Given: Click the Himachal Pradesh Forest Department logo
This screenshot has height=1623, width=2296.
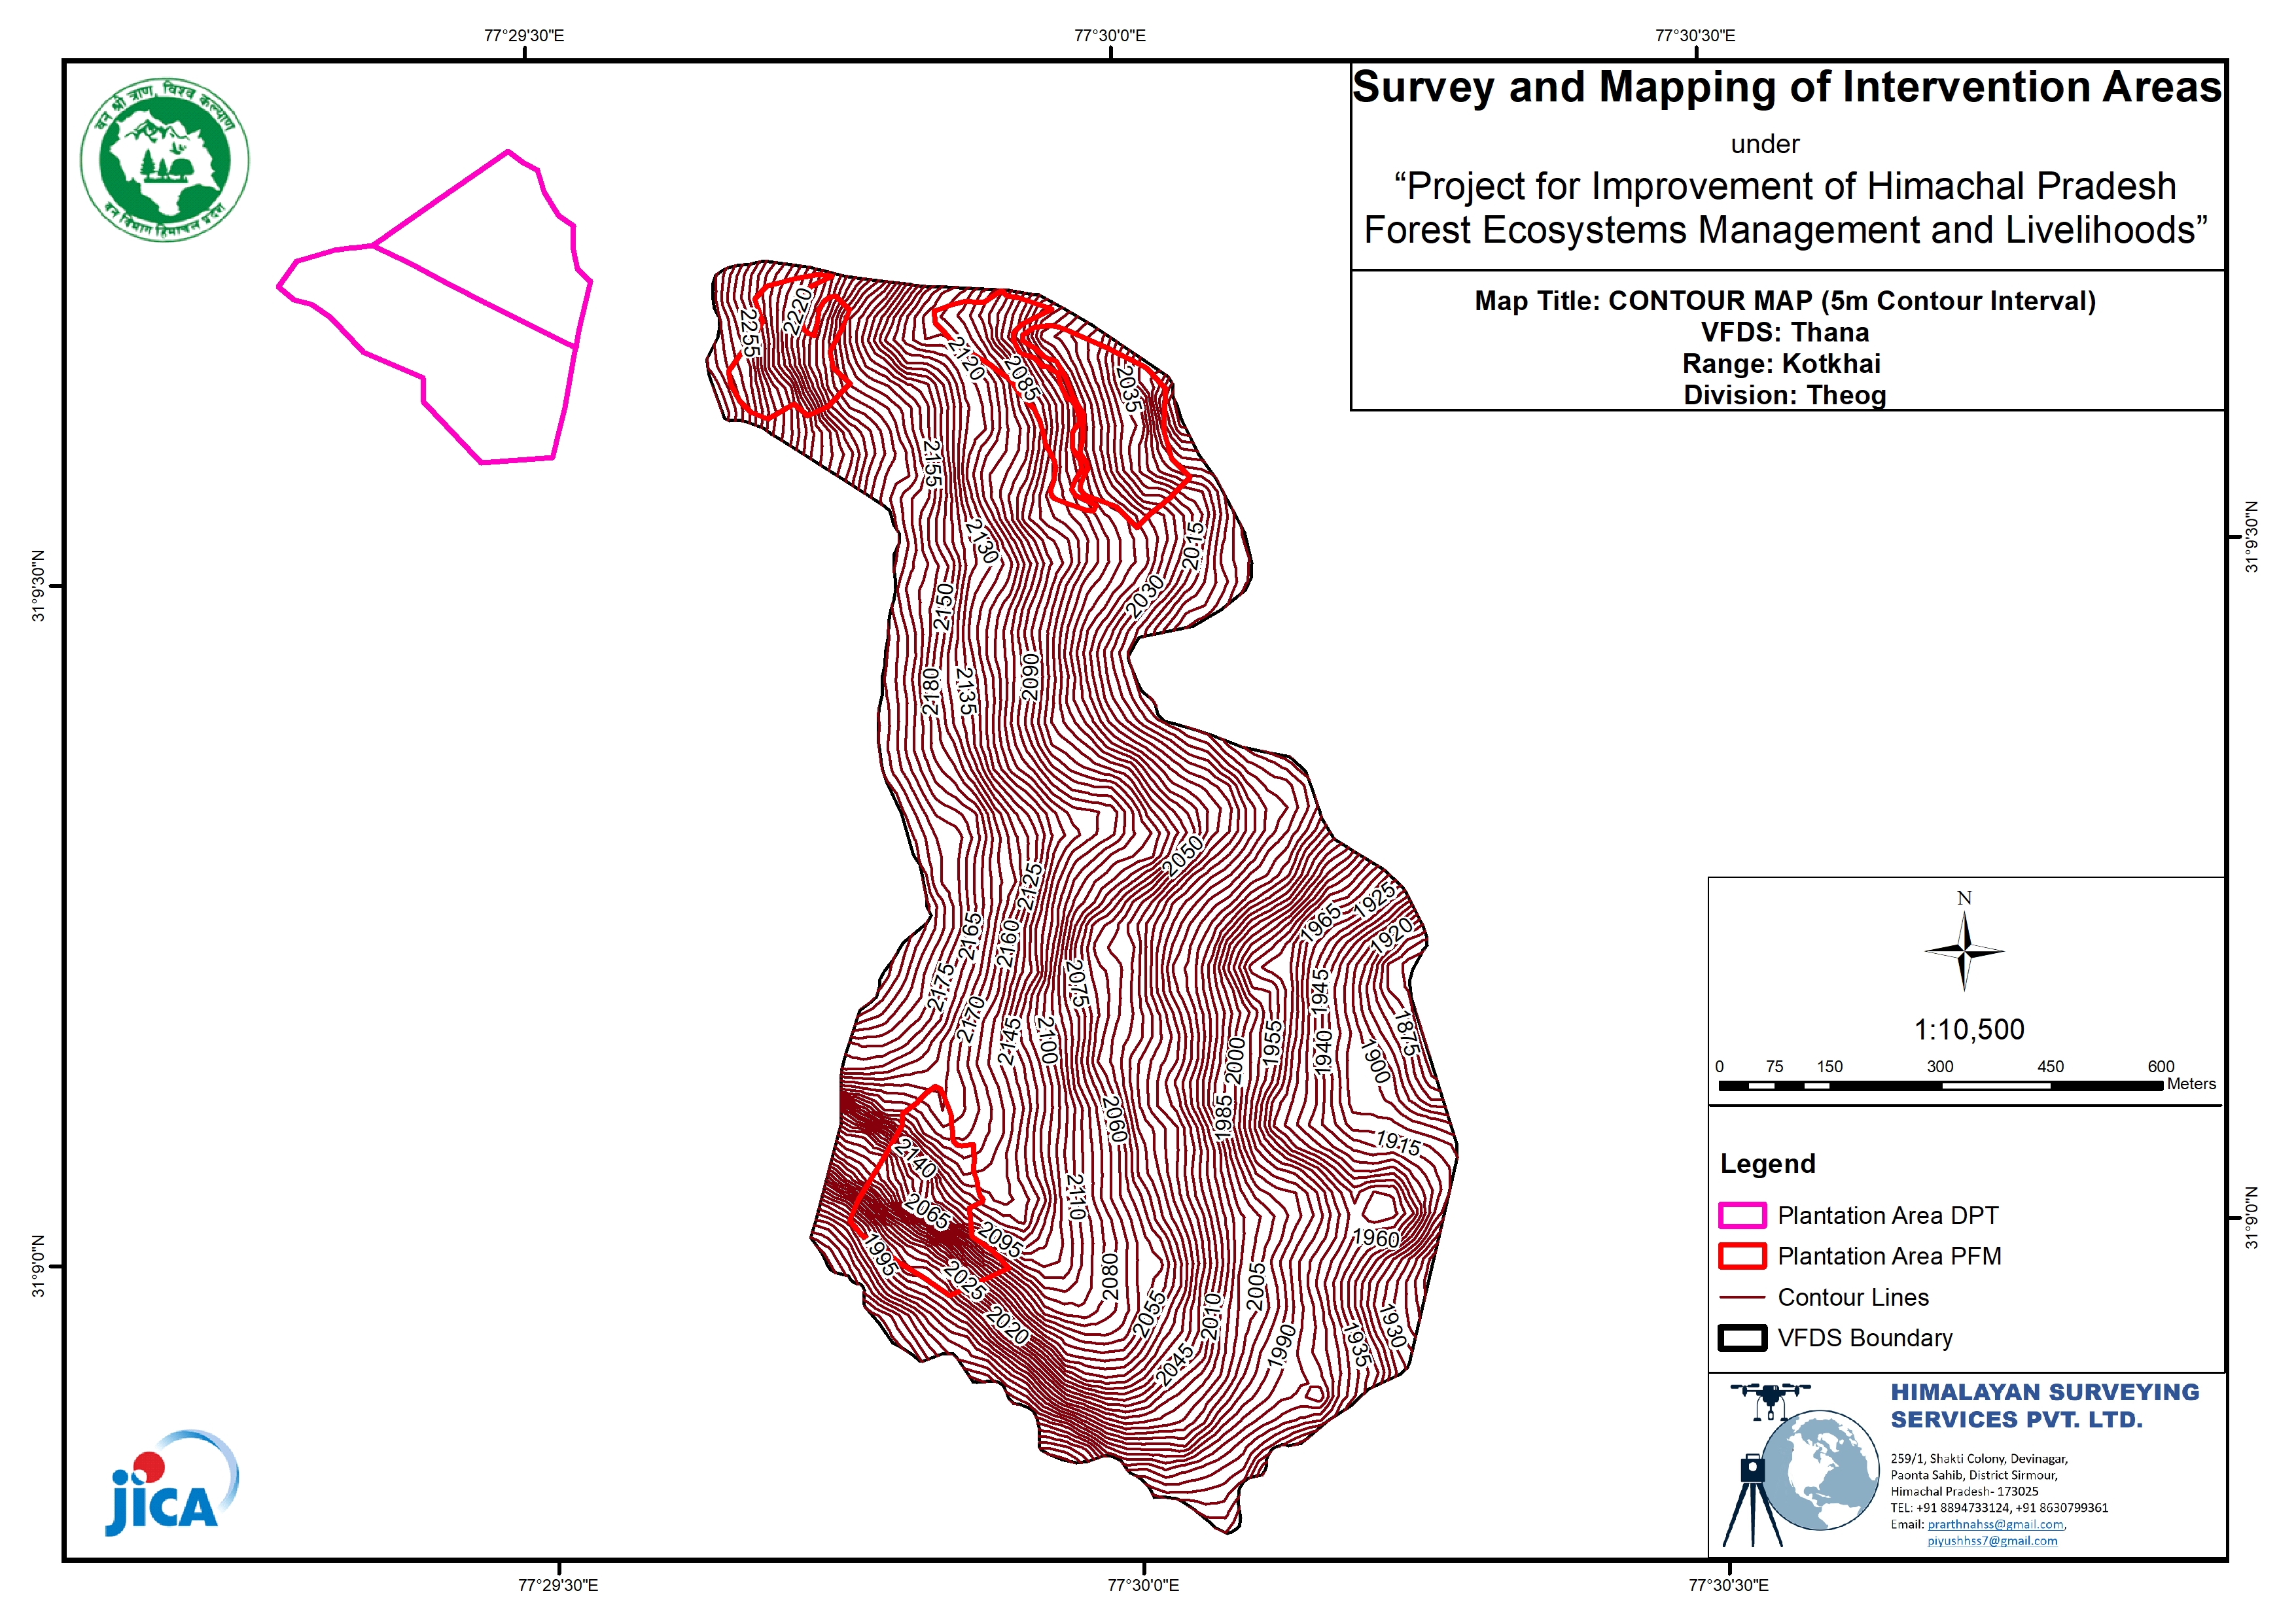Looking at the screenshot, I should (165, 160).
